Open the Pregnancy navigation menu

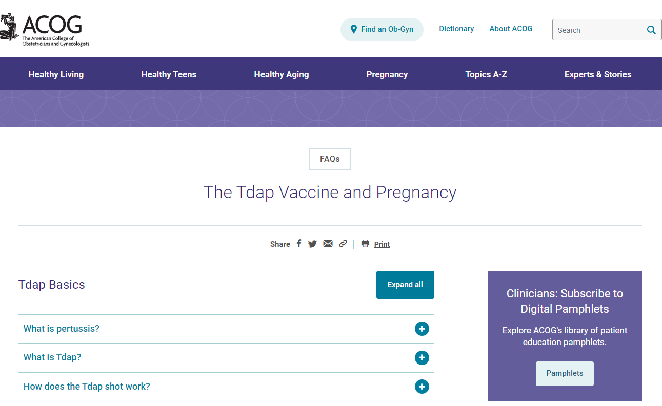(387, 74)
